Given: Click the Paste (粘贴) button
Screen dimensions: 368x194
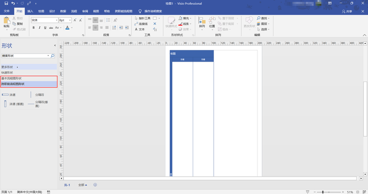Looking at the screenshot, I should [7, 23].
